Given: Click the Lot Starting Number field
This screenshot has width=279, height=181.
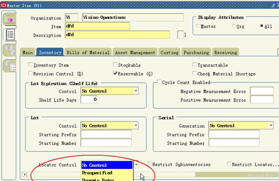Looking at the screenshot, I should pyautogui.click(x=106, y=143).
